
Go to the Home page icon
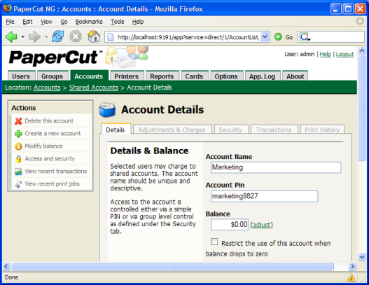click(x=93, y=36)
